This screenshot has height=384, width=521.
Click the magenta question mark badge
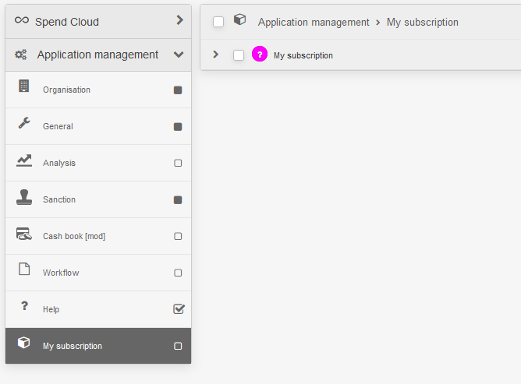point(260,55)
